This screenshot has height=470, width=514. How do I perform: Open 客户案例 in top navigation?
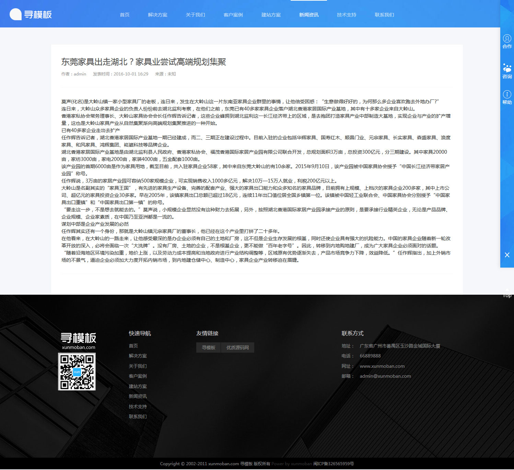click(233, 15)
